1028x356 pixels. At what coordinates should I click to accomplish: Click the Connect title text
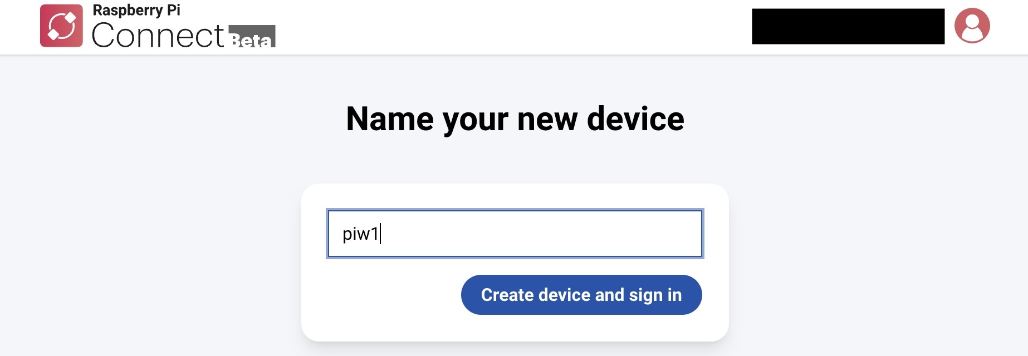pyautogui.click(x=159, y=33)
